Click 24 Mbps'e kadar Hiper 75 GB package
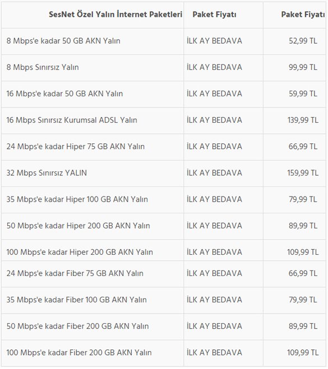The width and height of the screenshot is (328, 369). point(75,146)
